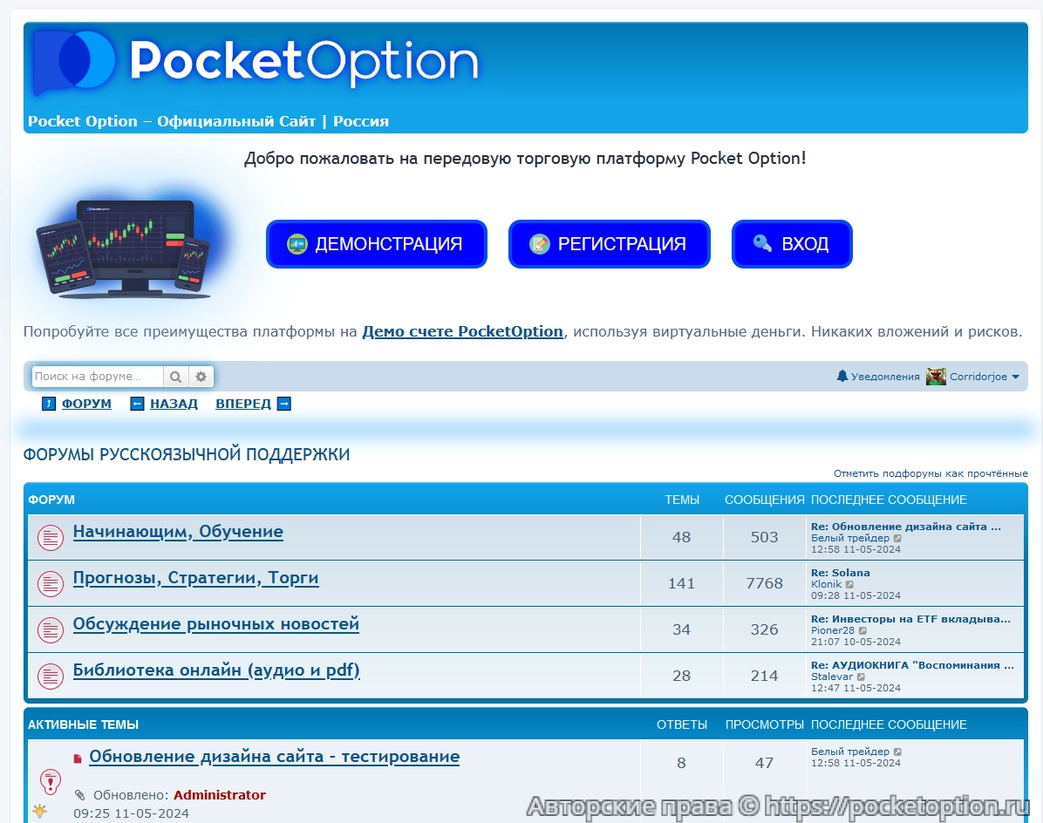Go to latest post icon next to Klonik
Image resolution: width=1043 pixels, height=823 pixels.
(849, 584)
